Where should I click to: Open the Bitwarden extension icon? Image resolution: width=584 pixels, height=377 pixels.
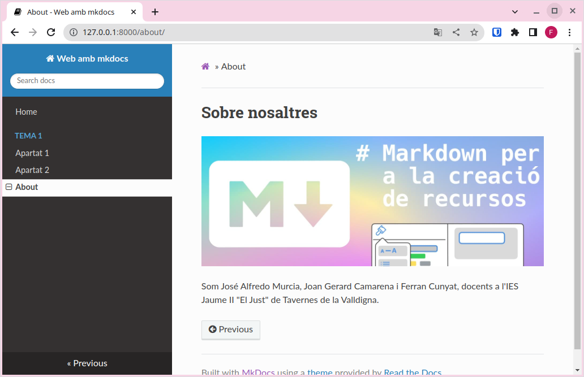click(497, 32)
